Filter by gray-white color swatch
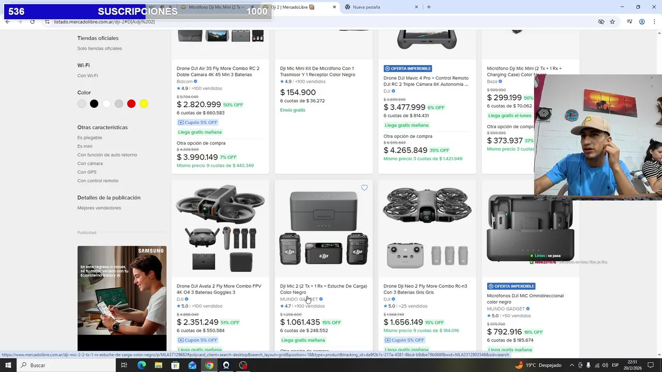This screenshot has width=662, height=372. 82,104
